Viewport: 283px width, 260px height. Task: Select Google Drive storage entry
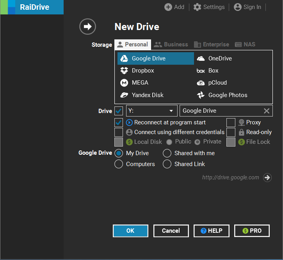tap(156, 58)
